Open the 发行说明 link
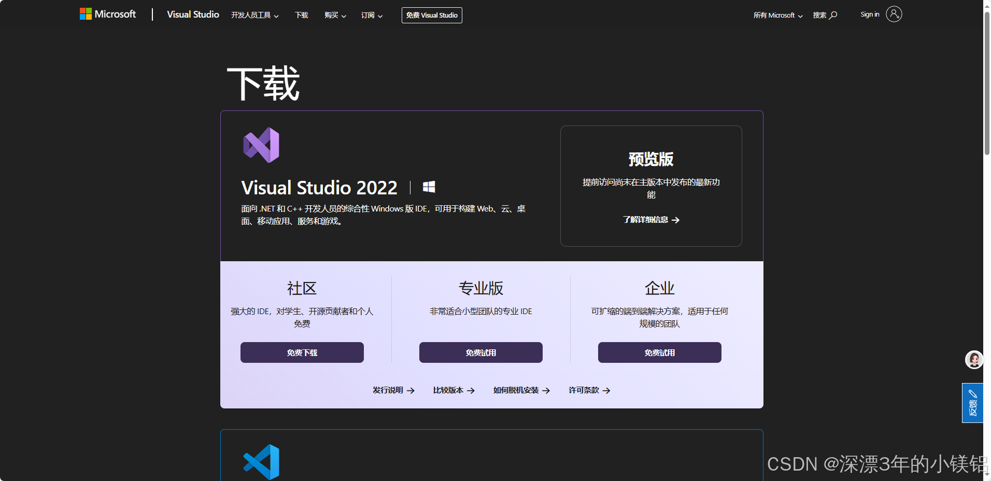This screenshot has width=991, height=481. pyautogui.click(x=393, y=390)
